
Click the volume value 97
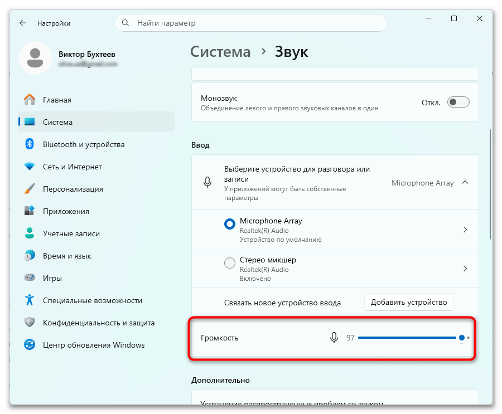pos(350,338)
